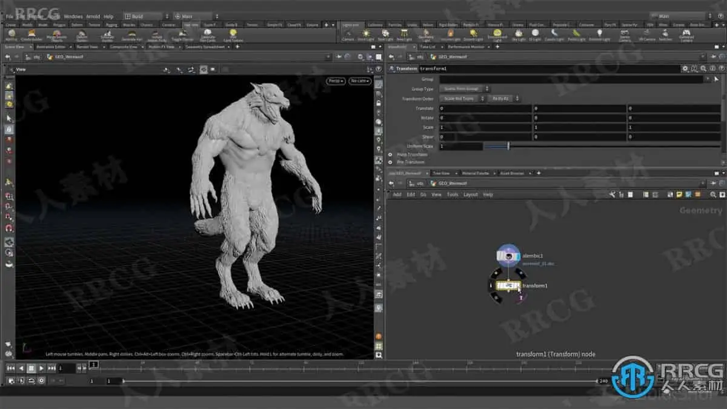Open the Scale Rot Trans order dropdown
This screenshot has height=409, width=727.
click(x=463, y=98)
